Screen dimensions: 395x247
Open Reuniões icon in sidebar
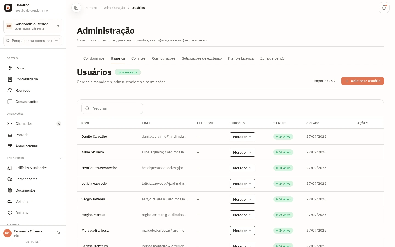[10, 90]
